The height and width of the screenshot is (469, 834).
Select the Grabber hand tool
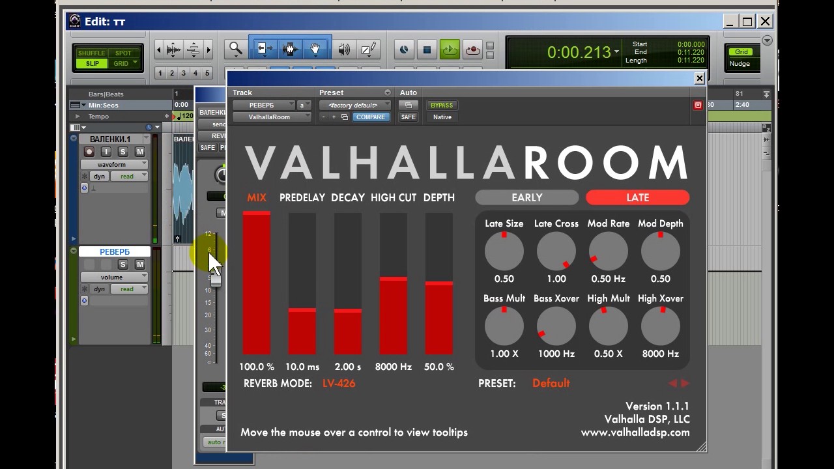[x=315, y=49]
